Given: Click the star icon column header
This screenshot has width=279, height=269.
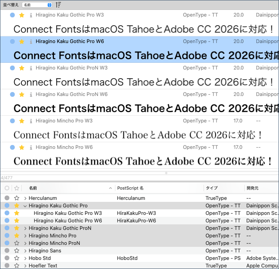Looking at the screenshot, I should click(x=17, y=188).
